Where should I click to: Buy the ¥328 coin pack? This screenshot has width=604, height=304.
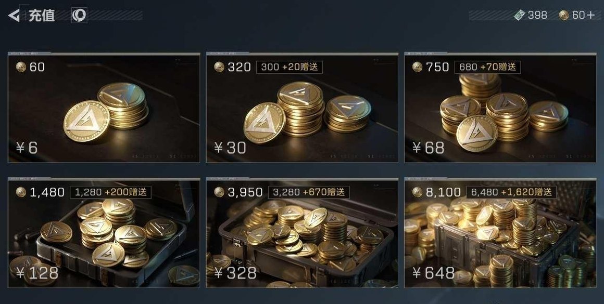coord(235,273)
